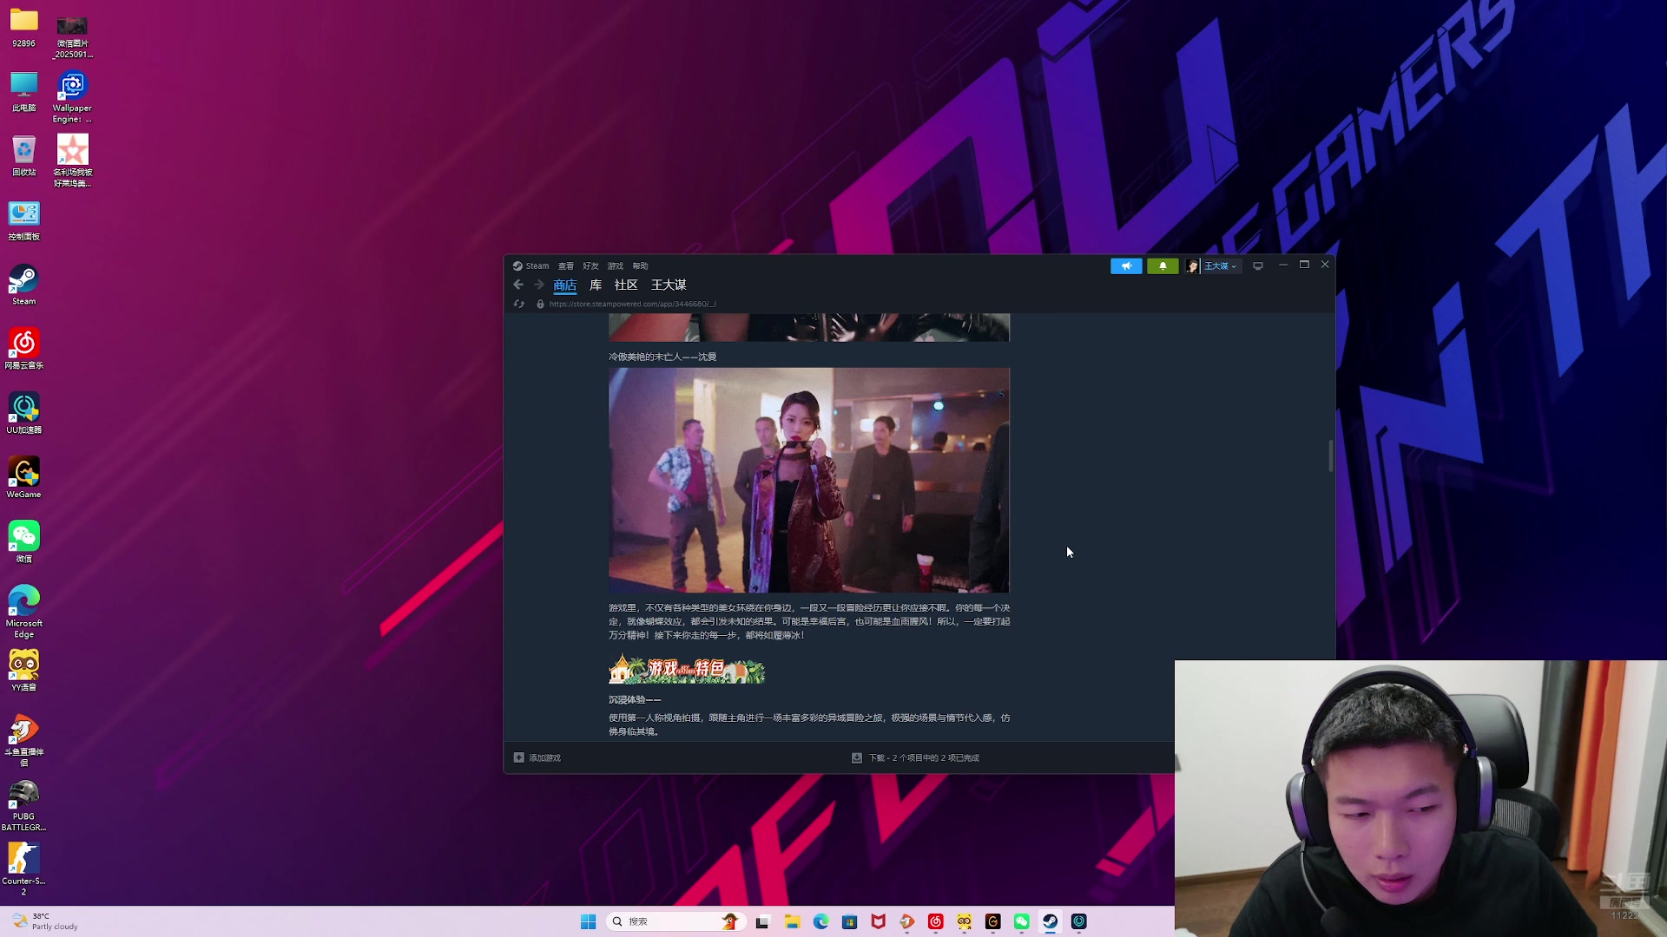1667x937 pixels.
Task: Switch to the 库 tab
Action: tap(596, 285)
